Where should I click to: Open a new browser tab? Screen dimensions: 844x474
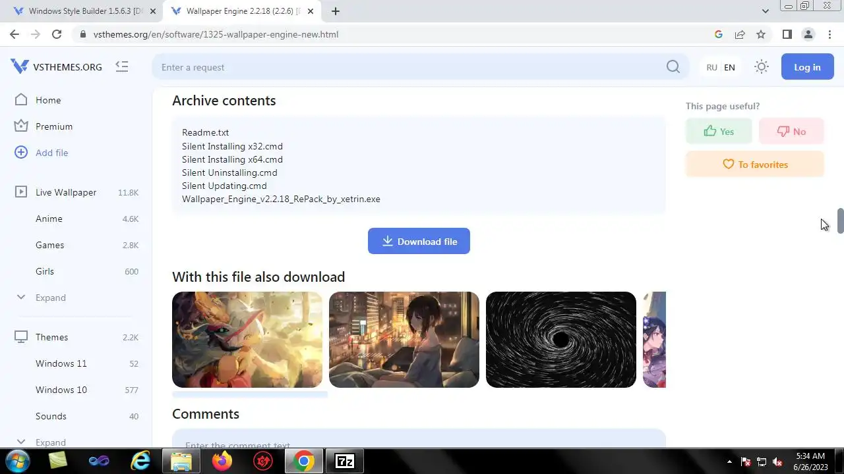click(x=336, y=11)
